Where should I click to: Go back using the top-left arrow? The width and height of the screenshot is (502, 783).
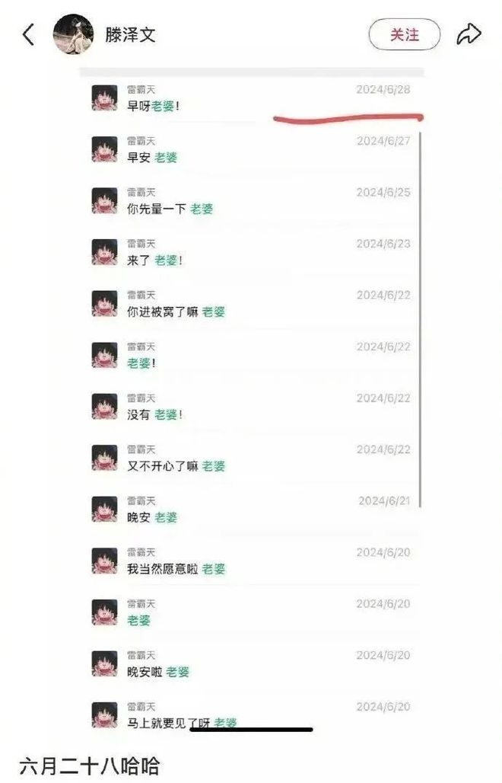point(28,34)
